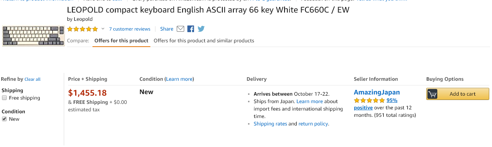Open AmazingJapan seller page
Image resolution: width=492 pixels, height=147 pixels.
tap(377, 93)
